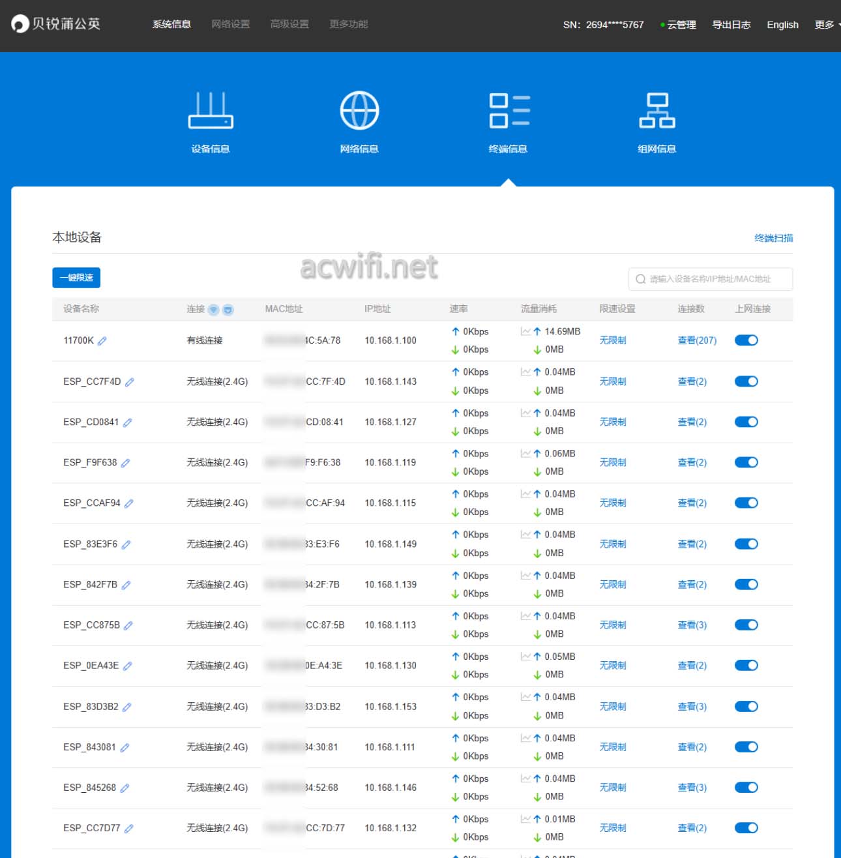View connections 查看(3) for ESP_845268
Image resolution: width=841 pixels, height=858 pixels.
pyautogui.click(x=692, y=787)
